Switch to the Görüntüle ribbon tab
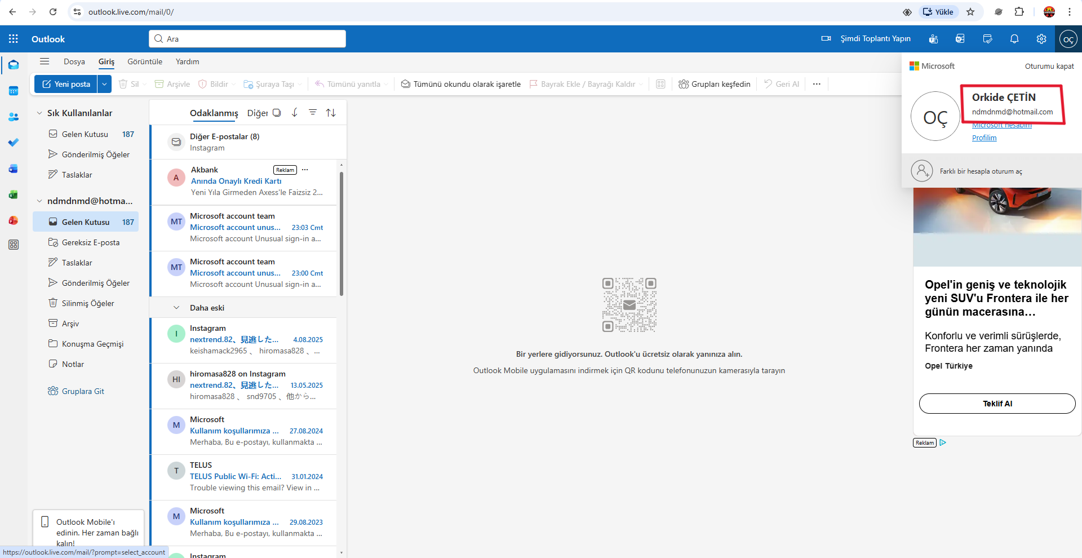Viewport: 1082px width, 558px height. click(145, 61)
